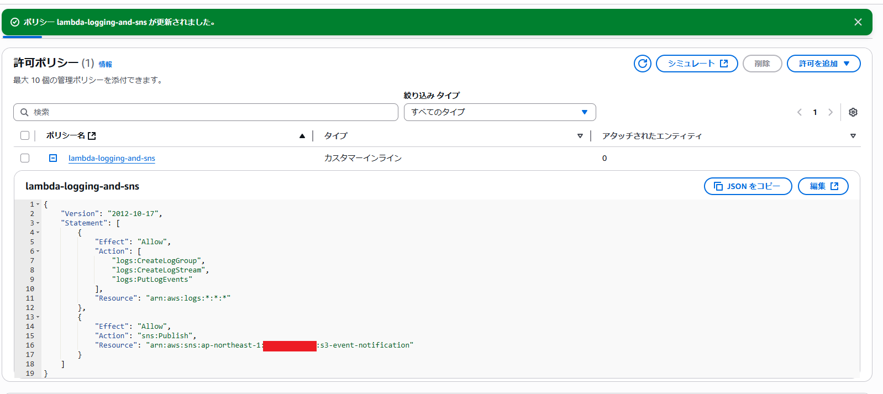Click the ポリシー名 column header

tap(71, 135)
